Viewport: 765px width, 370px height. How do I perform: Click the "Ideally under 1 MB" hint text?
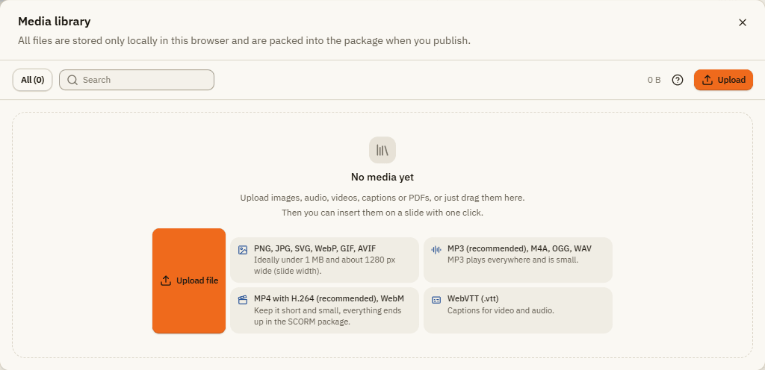pyautogui.click(x=324, y=266)
